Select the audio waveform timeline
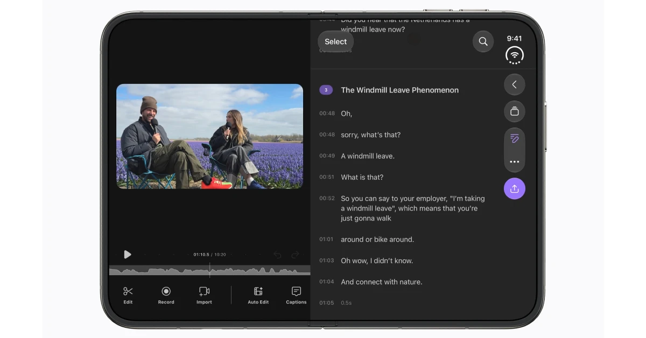This screenshot has height=338, width=646. (209, 271)
